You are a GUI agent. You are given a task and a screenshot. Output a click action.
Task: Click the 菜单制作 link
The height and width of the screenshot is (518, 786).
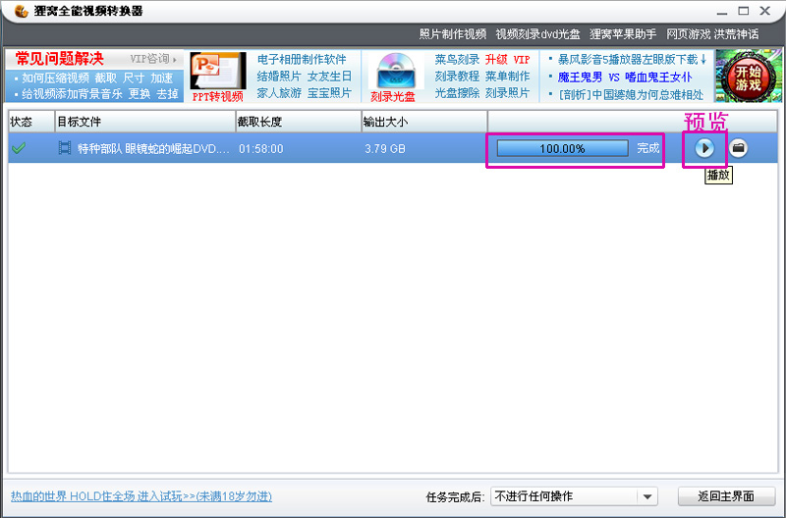[507, 77]
